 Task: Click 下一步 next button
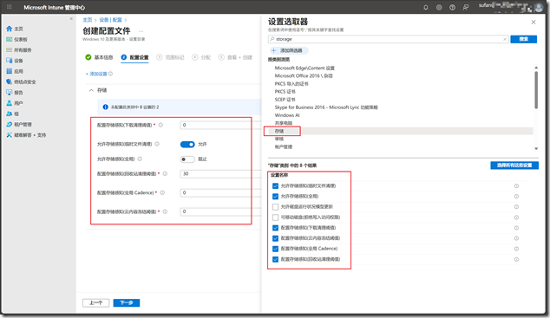[127, 303]
